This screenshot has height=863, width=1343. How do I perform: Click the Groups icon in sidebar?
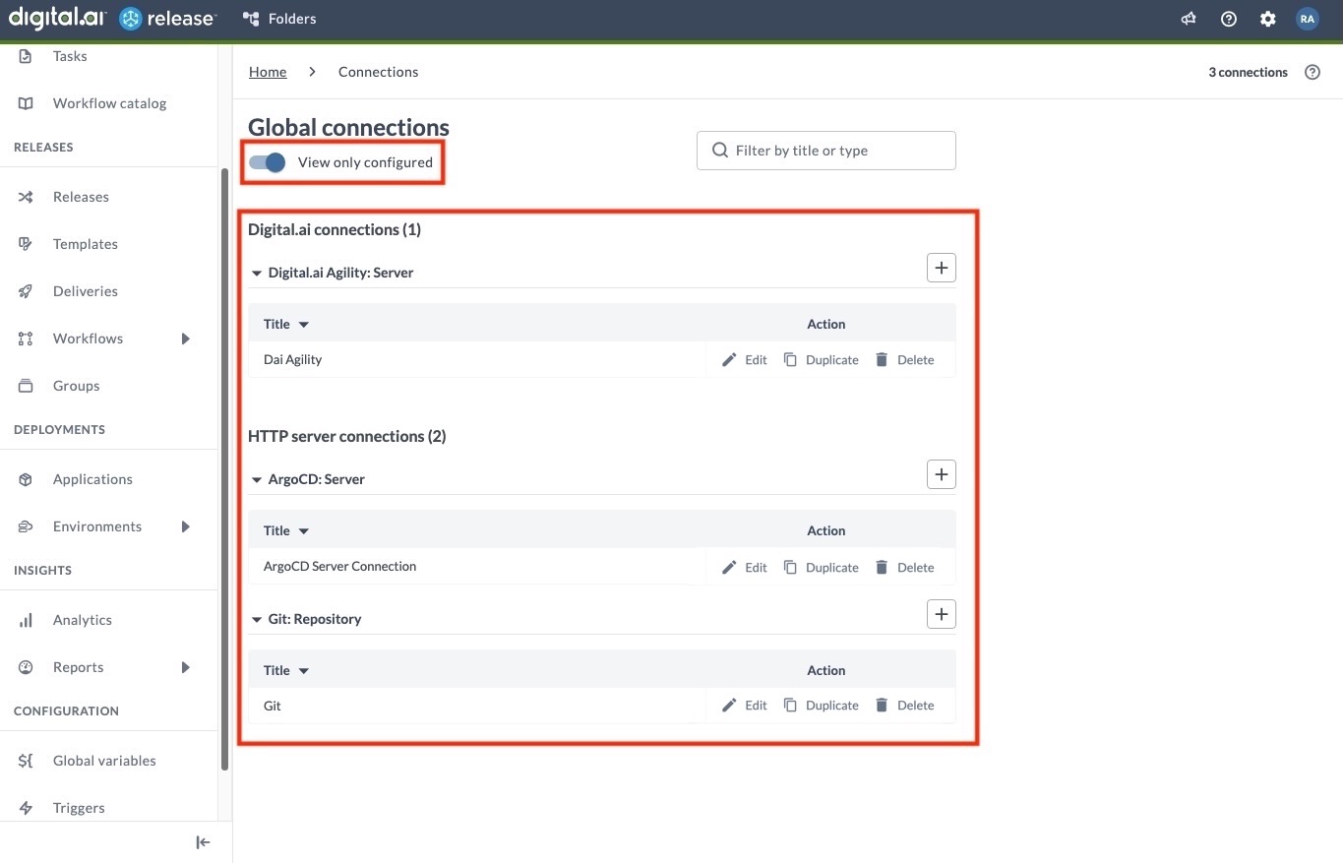pos(27,386)
